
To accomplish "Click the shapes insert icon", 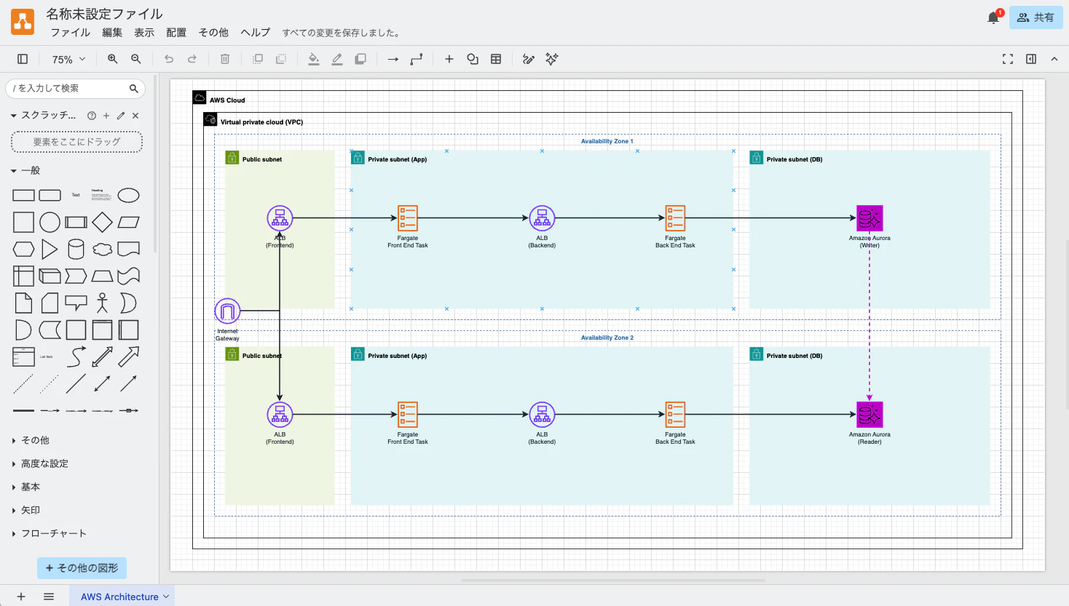I will point(473,59).
